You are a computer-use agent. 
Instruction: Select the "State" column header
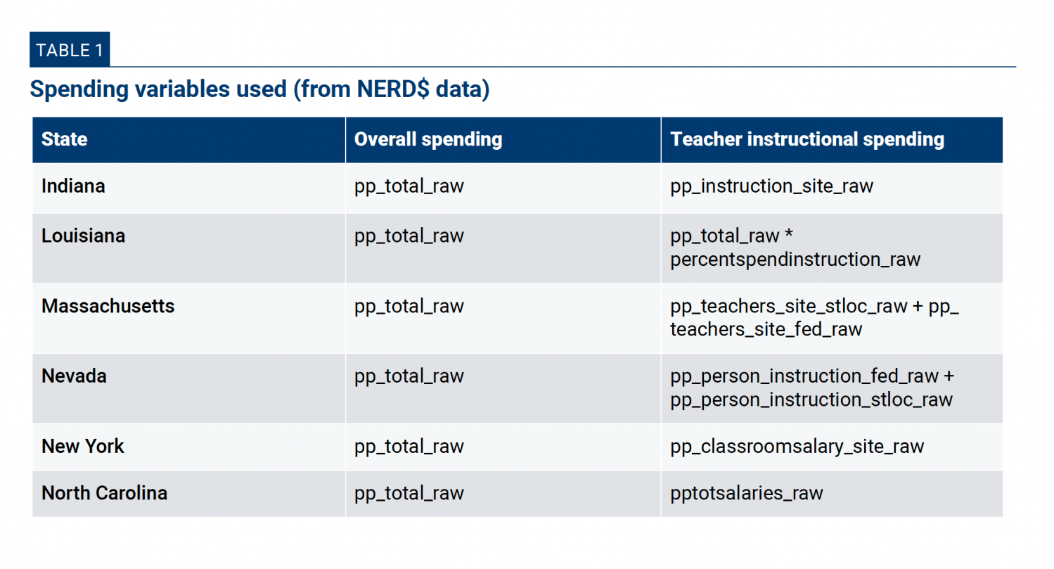pyautogui.click(x=65, y=139)
